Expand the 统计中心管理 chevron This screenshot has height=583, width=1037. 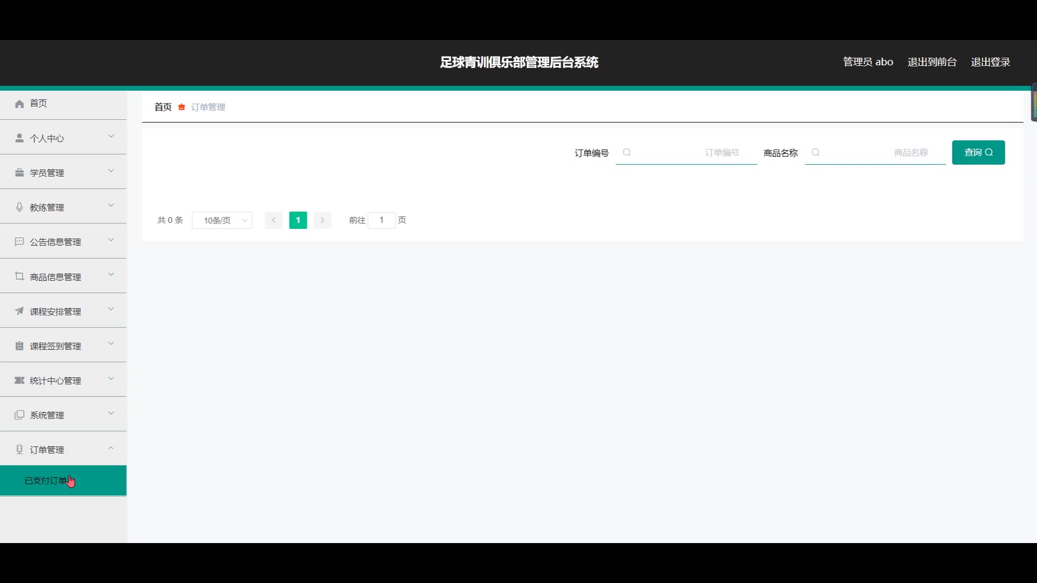coord(111,379)
